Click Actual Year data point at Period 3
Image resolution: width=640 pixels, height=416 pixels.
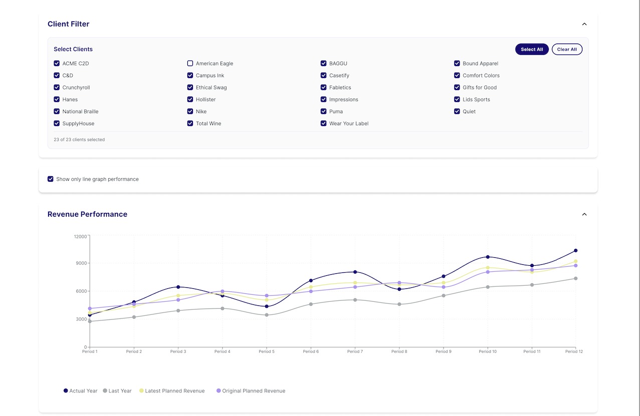click(178, 287)
